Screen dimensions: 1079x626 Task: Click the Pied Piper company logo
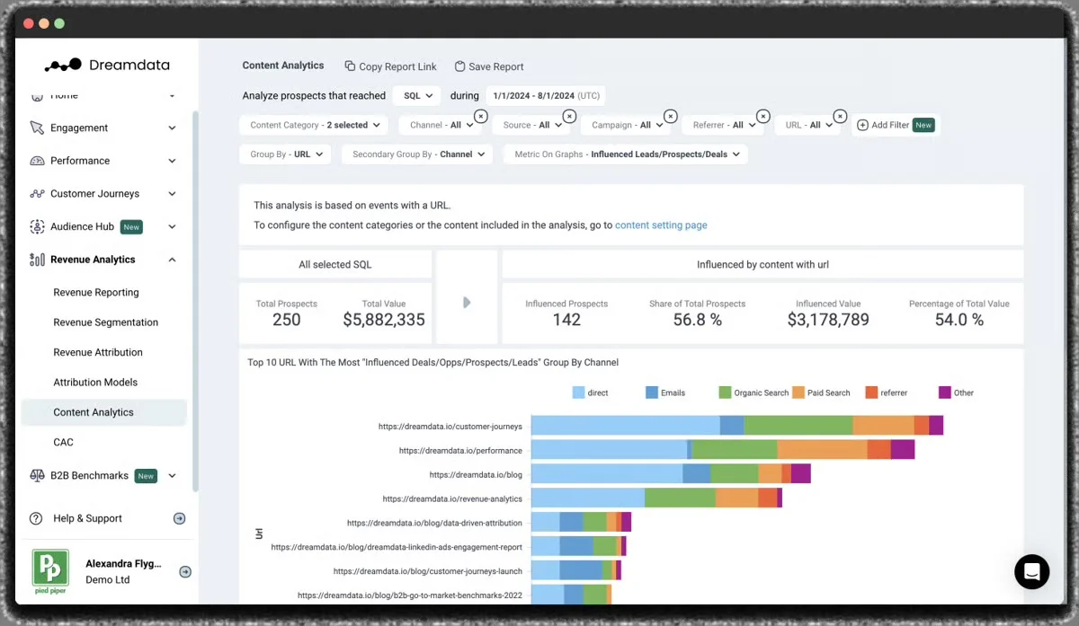[x=51, y=571]
